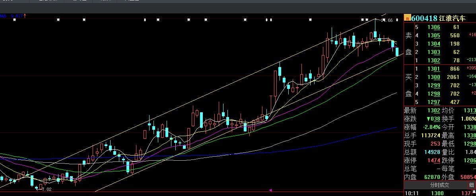
Task: Click the 14.66 high price label
Action: point(387,20)
